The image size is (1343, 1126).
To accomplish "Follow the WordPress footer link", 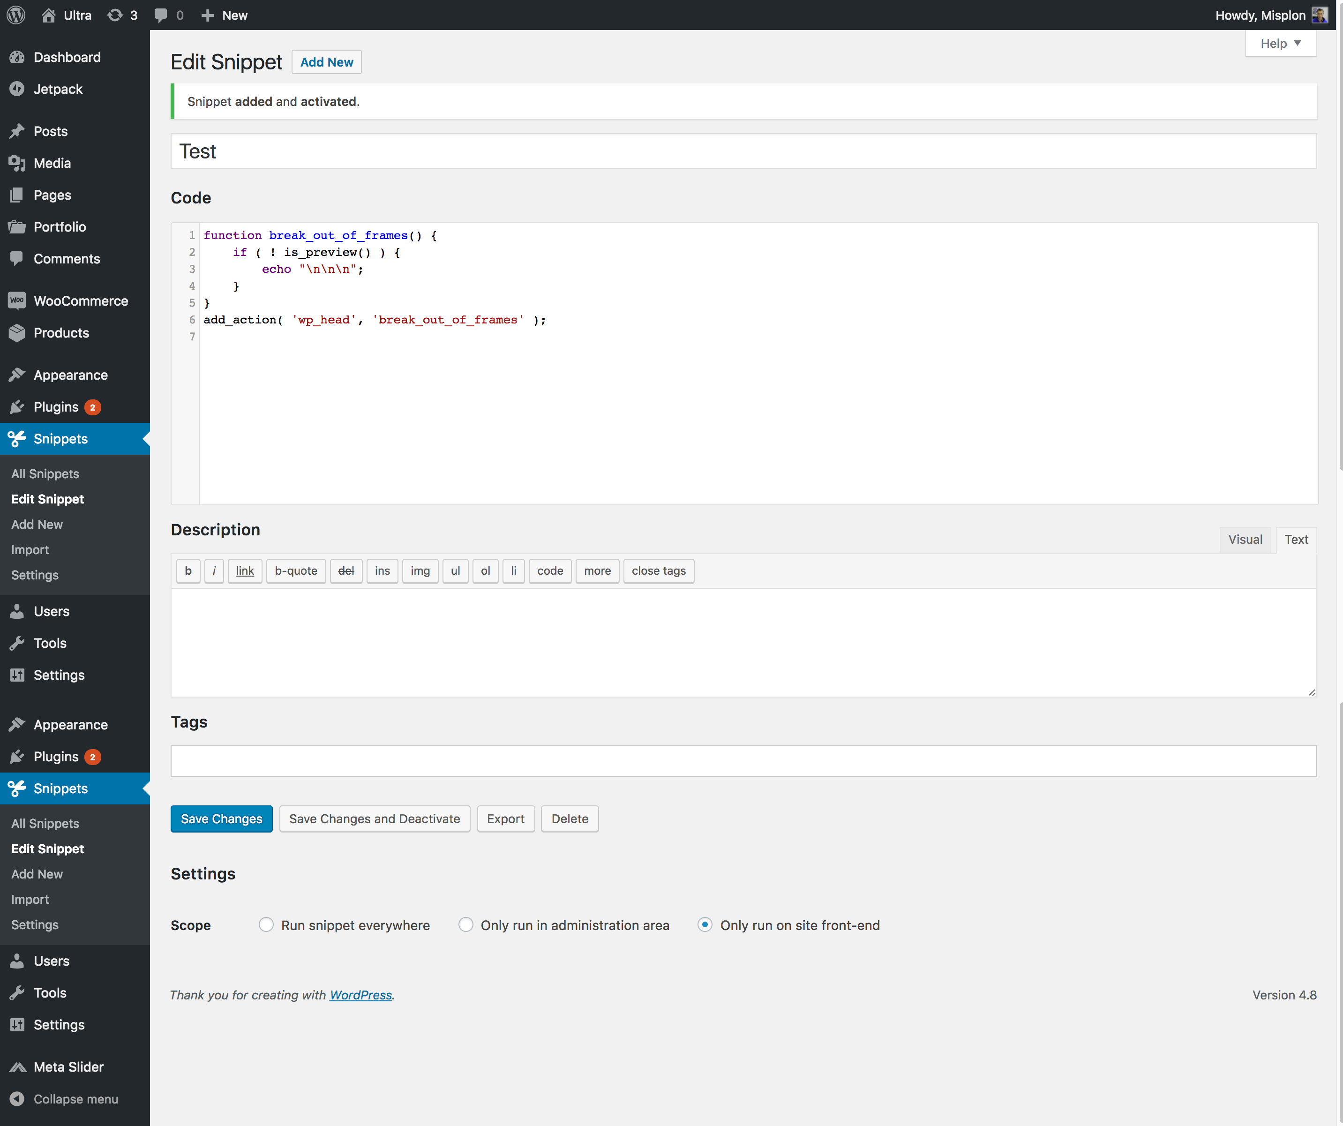I will 360,995.
